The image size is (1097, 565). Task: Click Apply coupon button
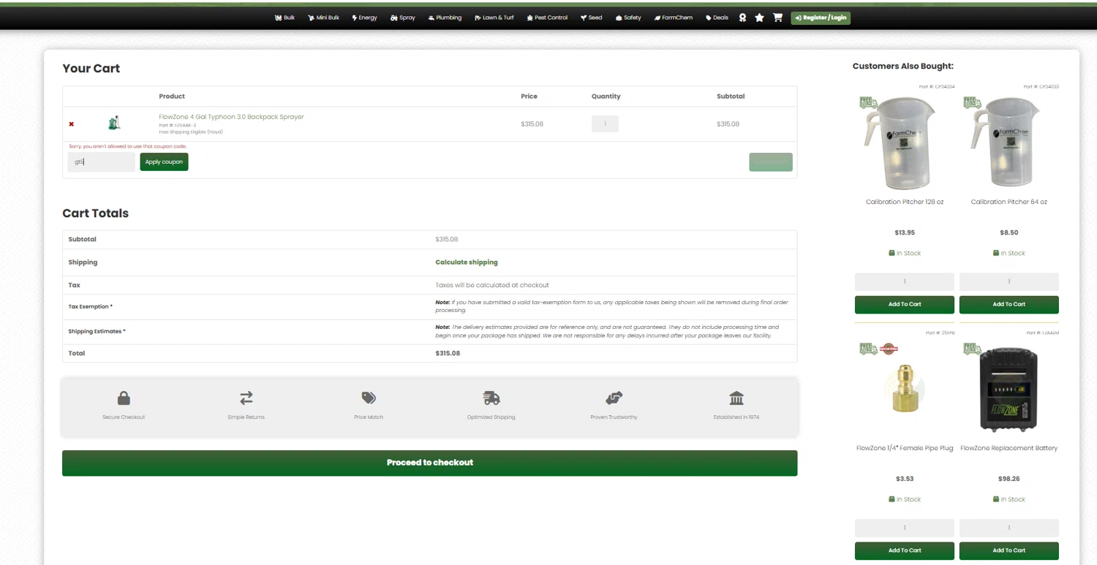(164, 162)
